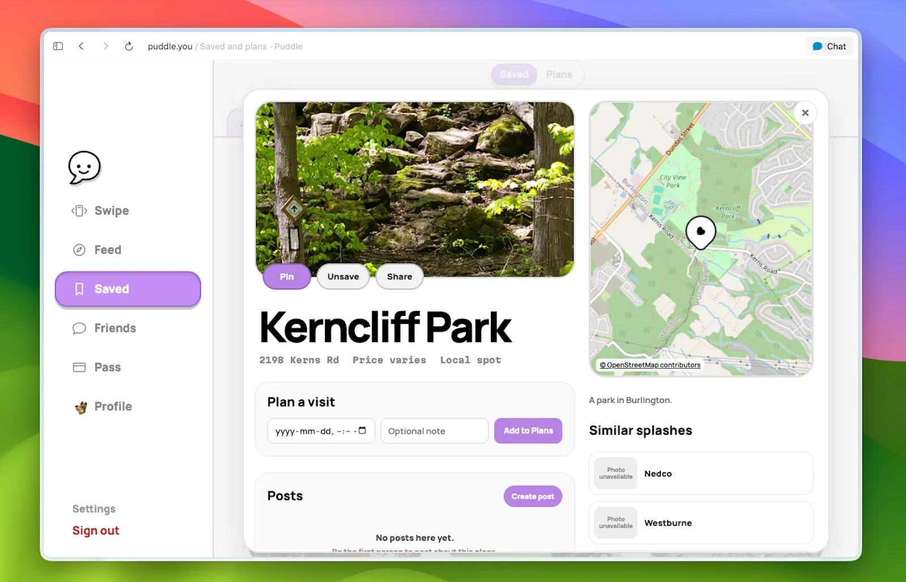This screenshot has height=582, width=906.
Task: Go forward with the browser forward arrow
Action: point(105,46)
